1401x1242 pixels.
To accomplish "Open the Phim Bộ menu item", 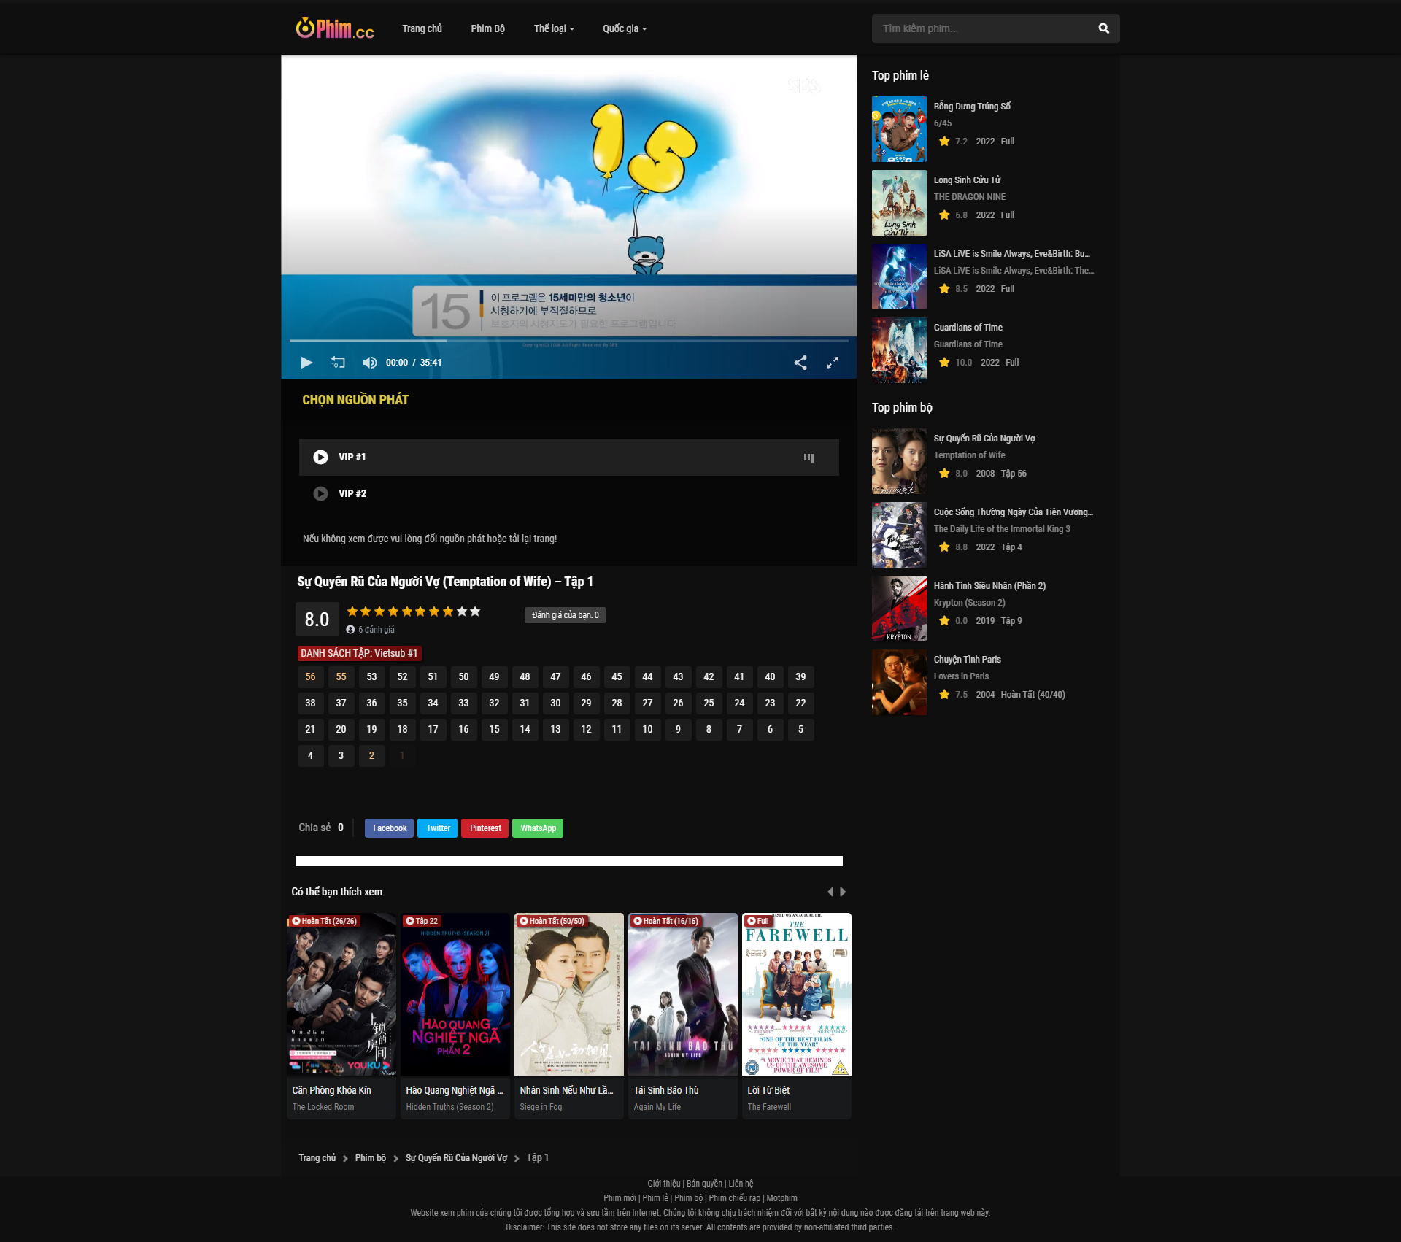I will 487,28.
